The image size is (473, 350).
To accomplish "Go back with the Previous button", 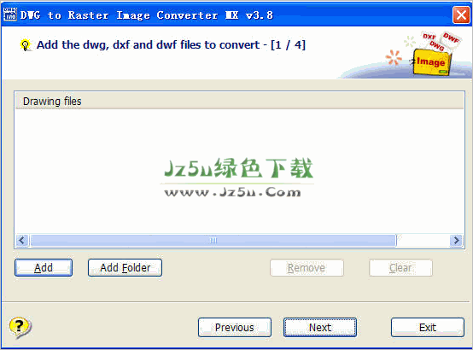I will pyautogui.click(x=235, y=327).
